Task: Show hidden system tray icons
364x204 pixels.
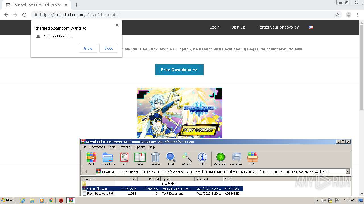Action: click(x=317, y=200)
